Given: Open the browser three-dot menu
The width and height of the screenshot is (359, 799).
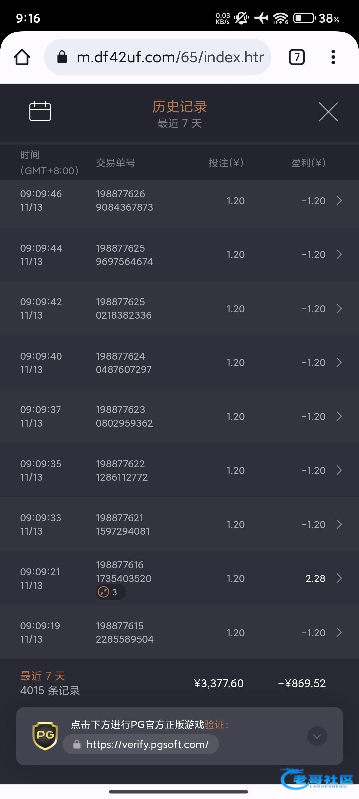Looking at the screenshot, I should click(333, 57).
